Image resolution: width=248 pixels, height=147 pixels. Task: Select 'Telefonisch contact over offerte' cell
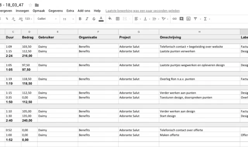click(200, 130)
